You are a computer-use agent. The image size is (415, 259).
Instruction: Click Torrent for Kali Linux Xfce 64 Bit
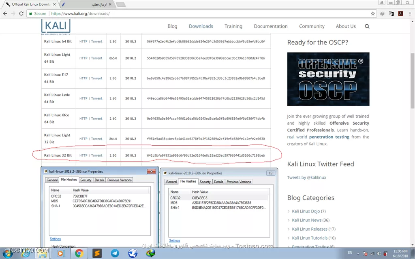tap(96, 119)
